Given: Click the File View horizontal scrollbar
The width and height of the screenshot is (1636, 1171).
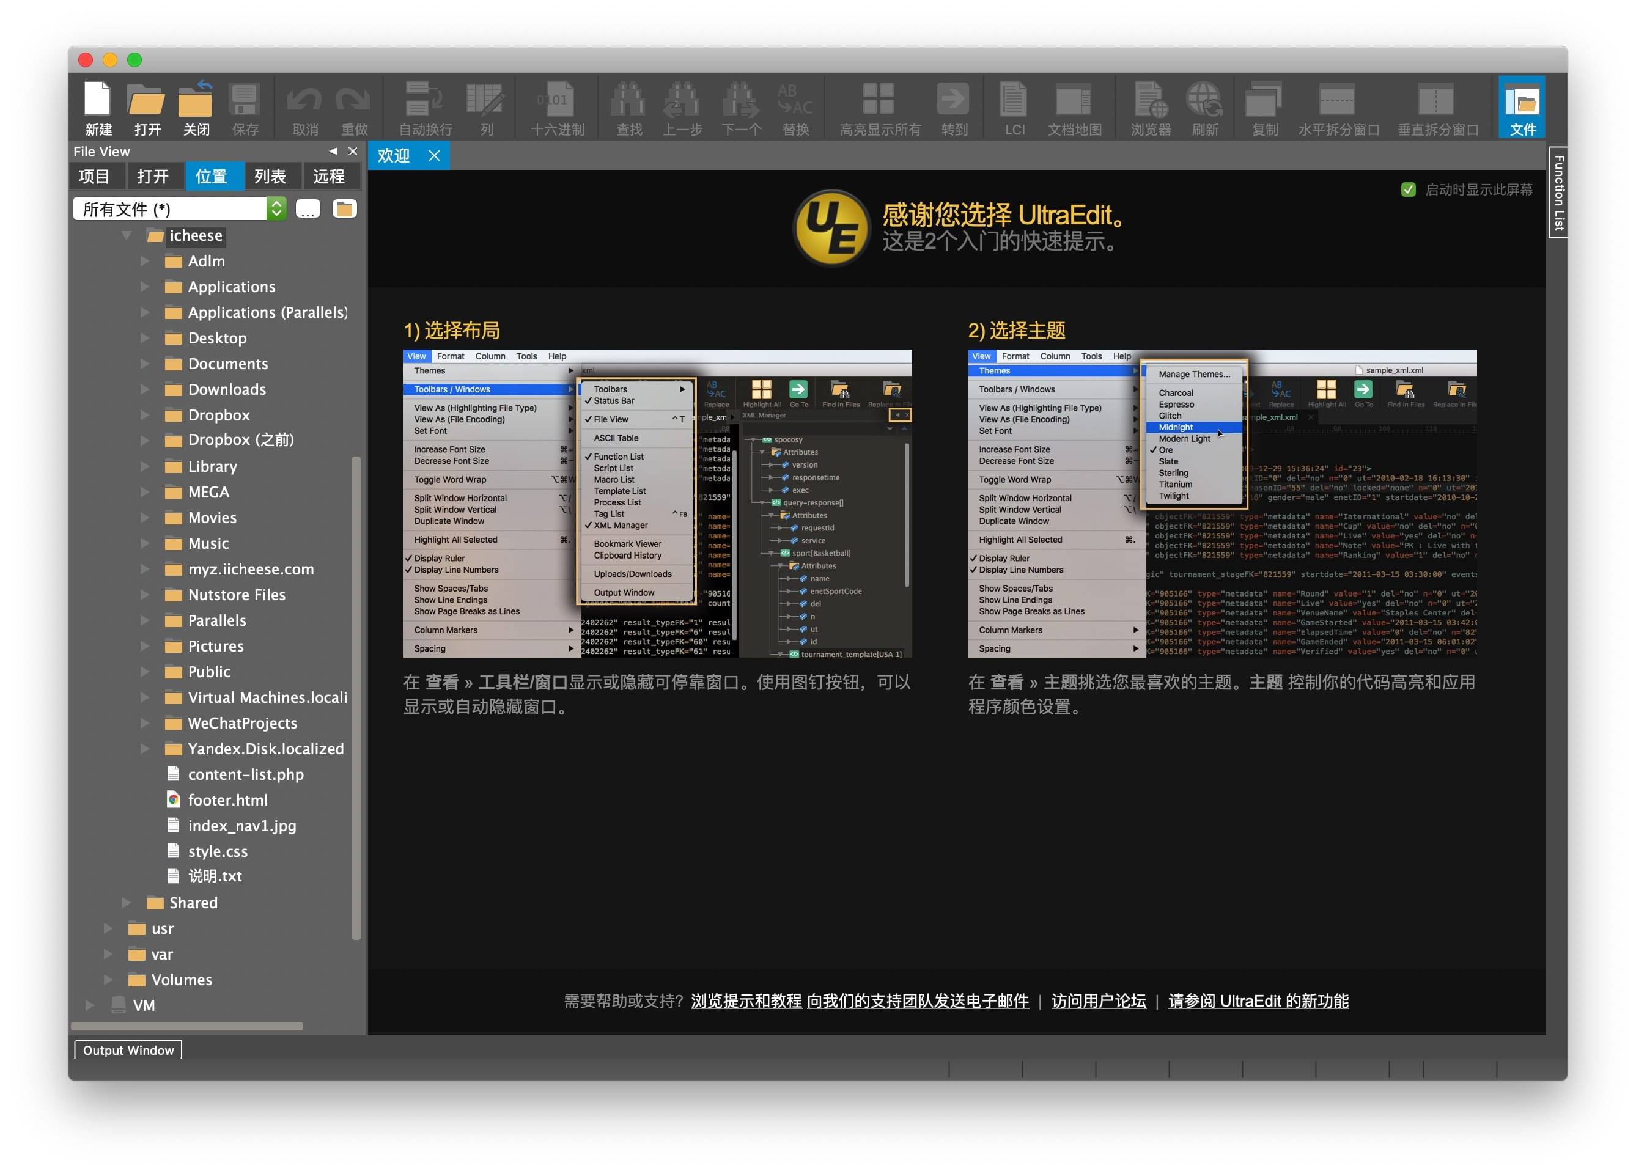Looking at the screenshot, I should pos(188,1026).
